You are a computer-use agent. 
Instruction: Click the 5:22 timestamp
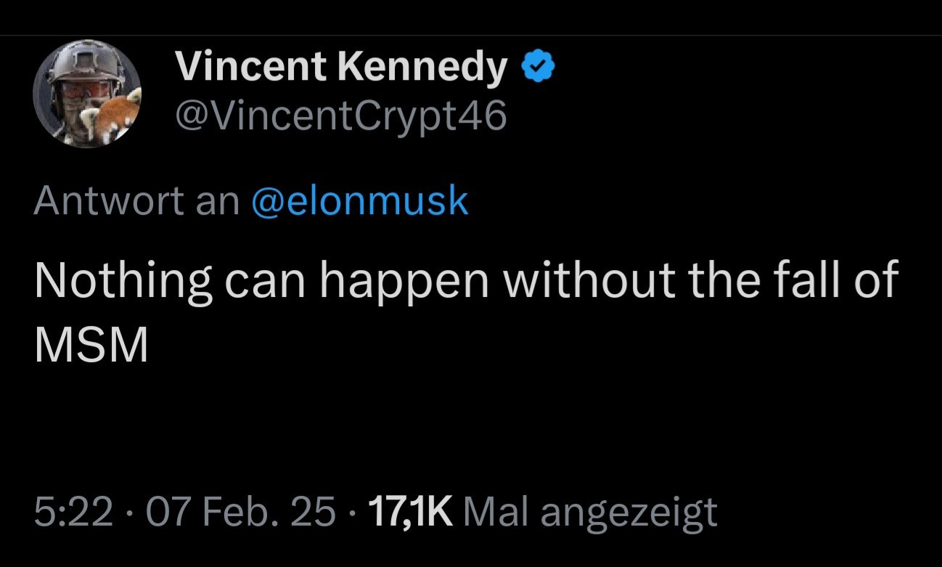pyautogui.click(x=73, y=513)
